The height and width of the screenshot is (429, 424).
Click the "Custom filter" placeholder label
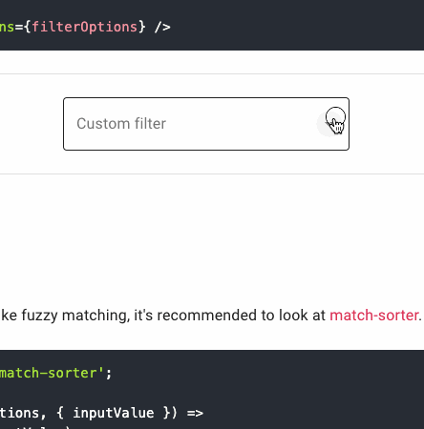121,124
